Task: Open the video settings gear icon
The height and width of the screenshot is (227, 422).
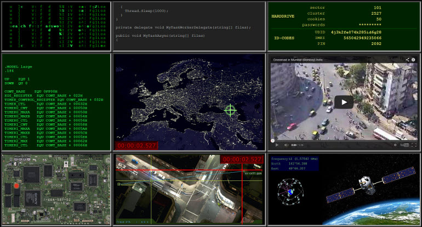Action: point(395,145)
